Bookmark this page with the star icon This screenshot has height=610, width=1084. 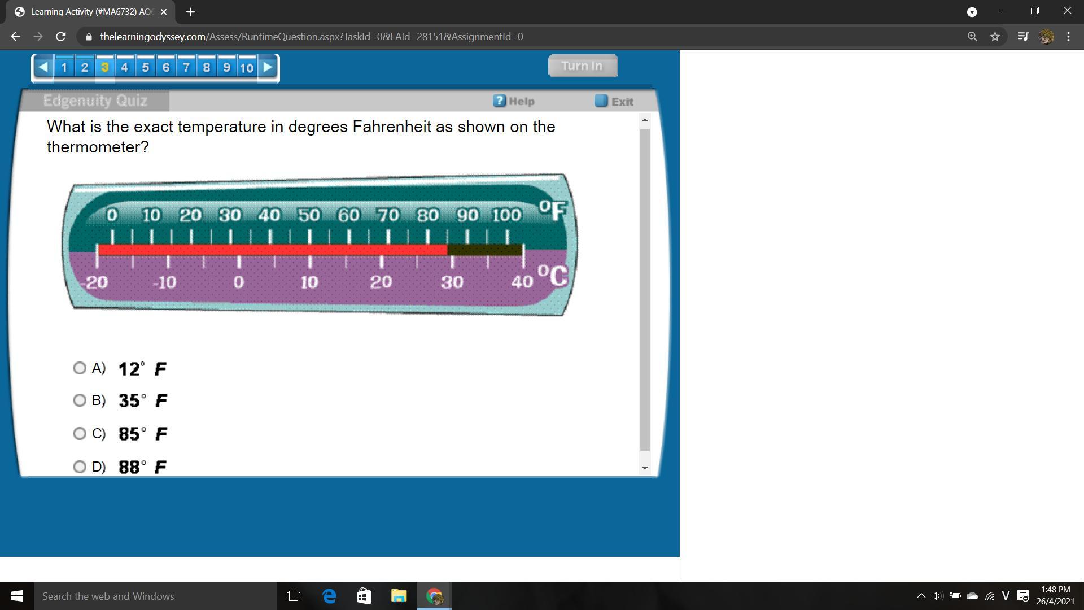tap(995, 37)
